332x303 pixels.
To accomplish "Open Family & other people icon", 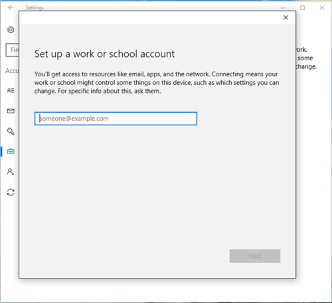I will click(x=11, y=172).
